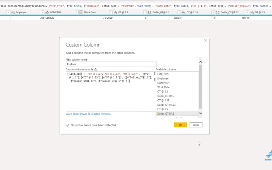This screenshot has width=272, height=170.
Task: Click the Cadbury cell in COMPANY column
Action: [62, 18]
